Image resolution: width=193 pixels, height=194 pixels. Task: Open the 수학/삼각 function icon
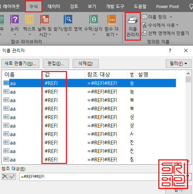click(93, 20)
